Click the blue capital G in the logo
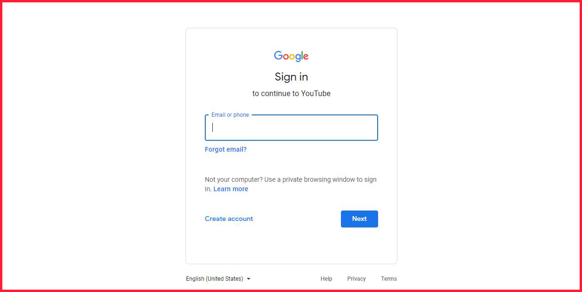 coord(278,56)
